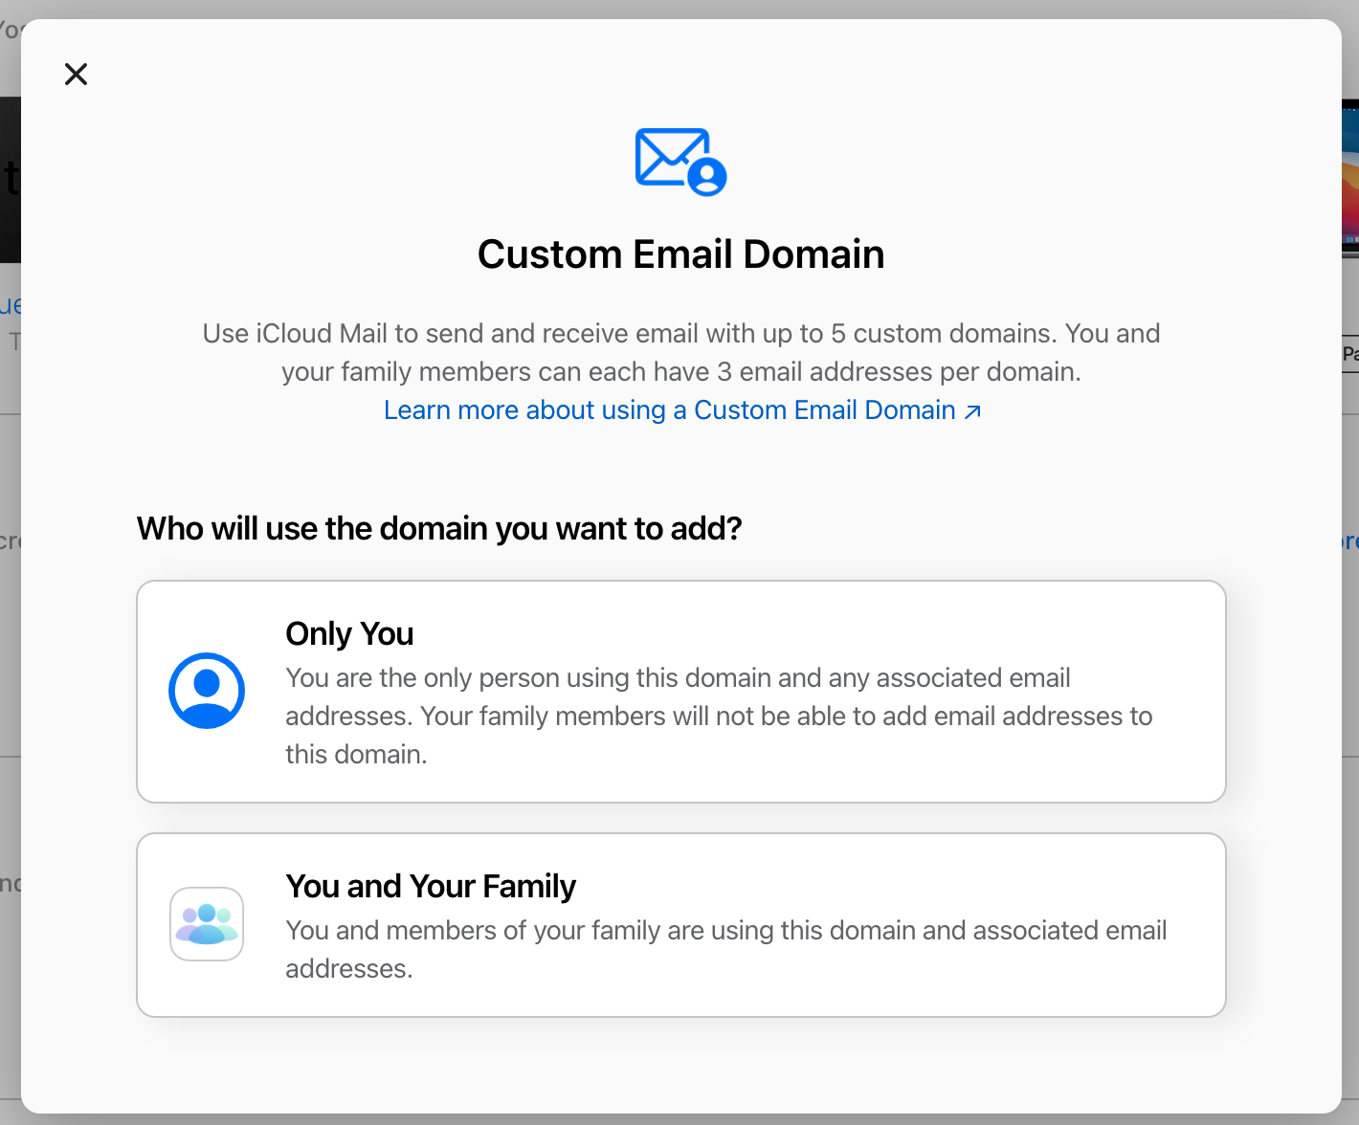Image resolution: width=1359 pixels, height=1125 pixels.
Task: Click the "Who will use the domain" question heading
Action: 439,528
